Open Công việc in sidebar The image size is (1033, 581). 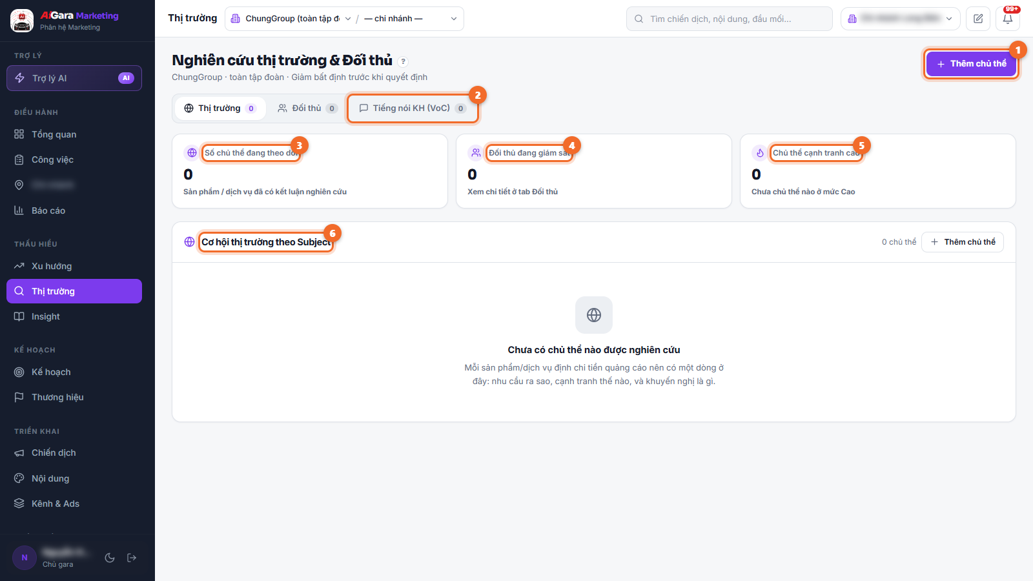pos(74,159)
